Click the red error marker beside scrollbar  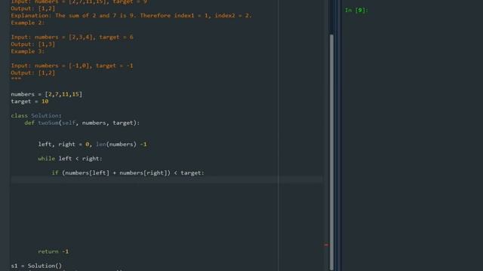pos(326,245)
